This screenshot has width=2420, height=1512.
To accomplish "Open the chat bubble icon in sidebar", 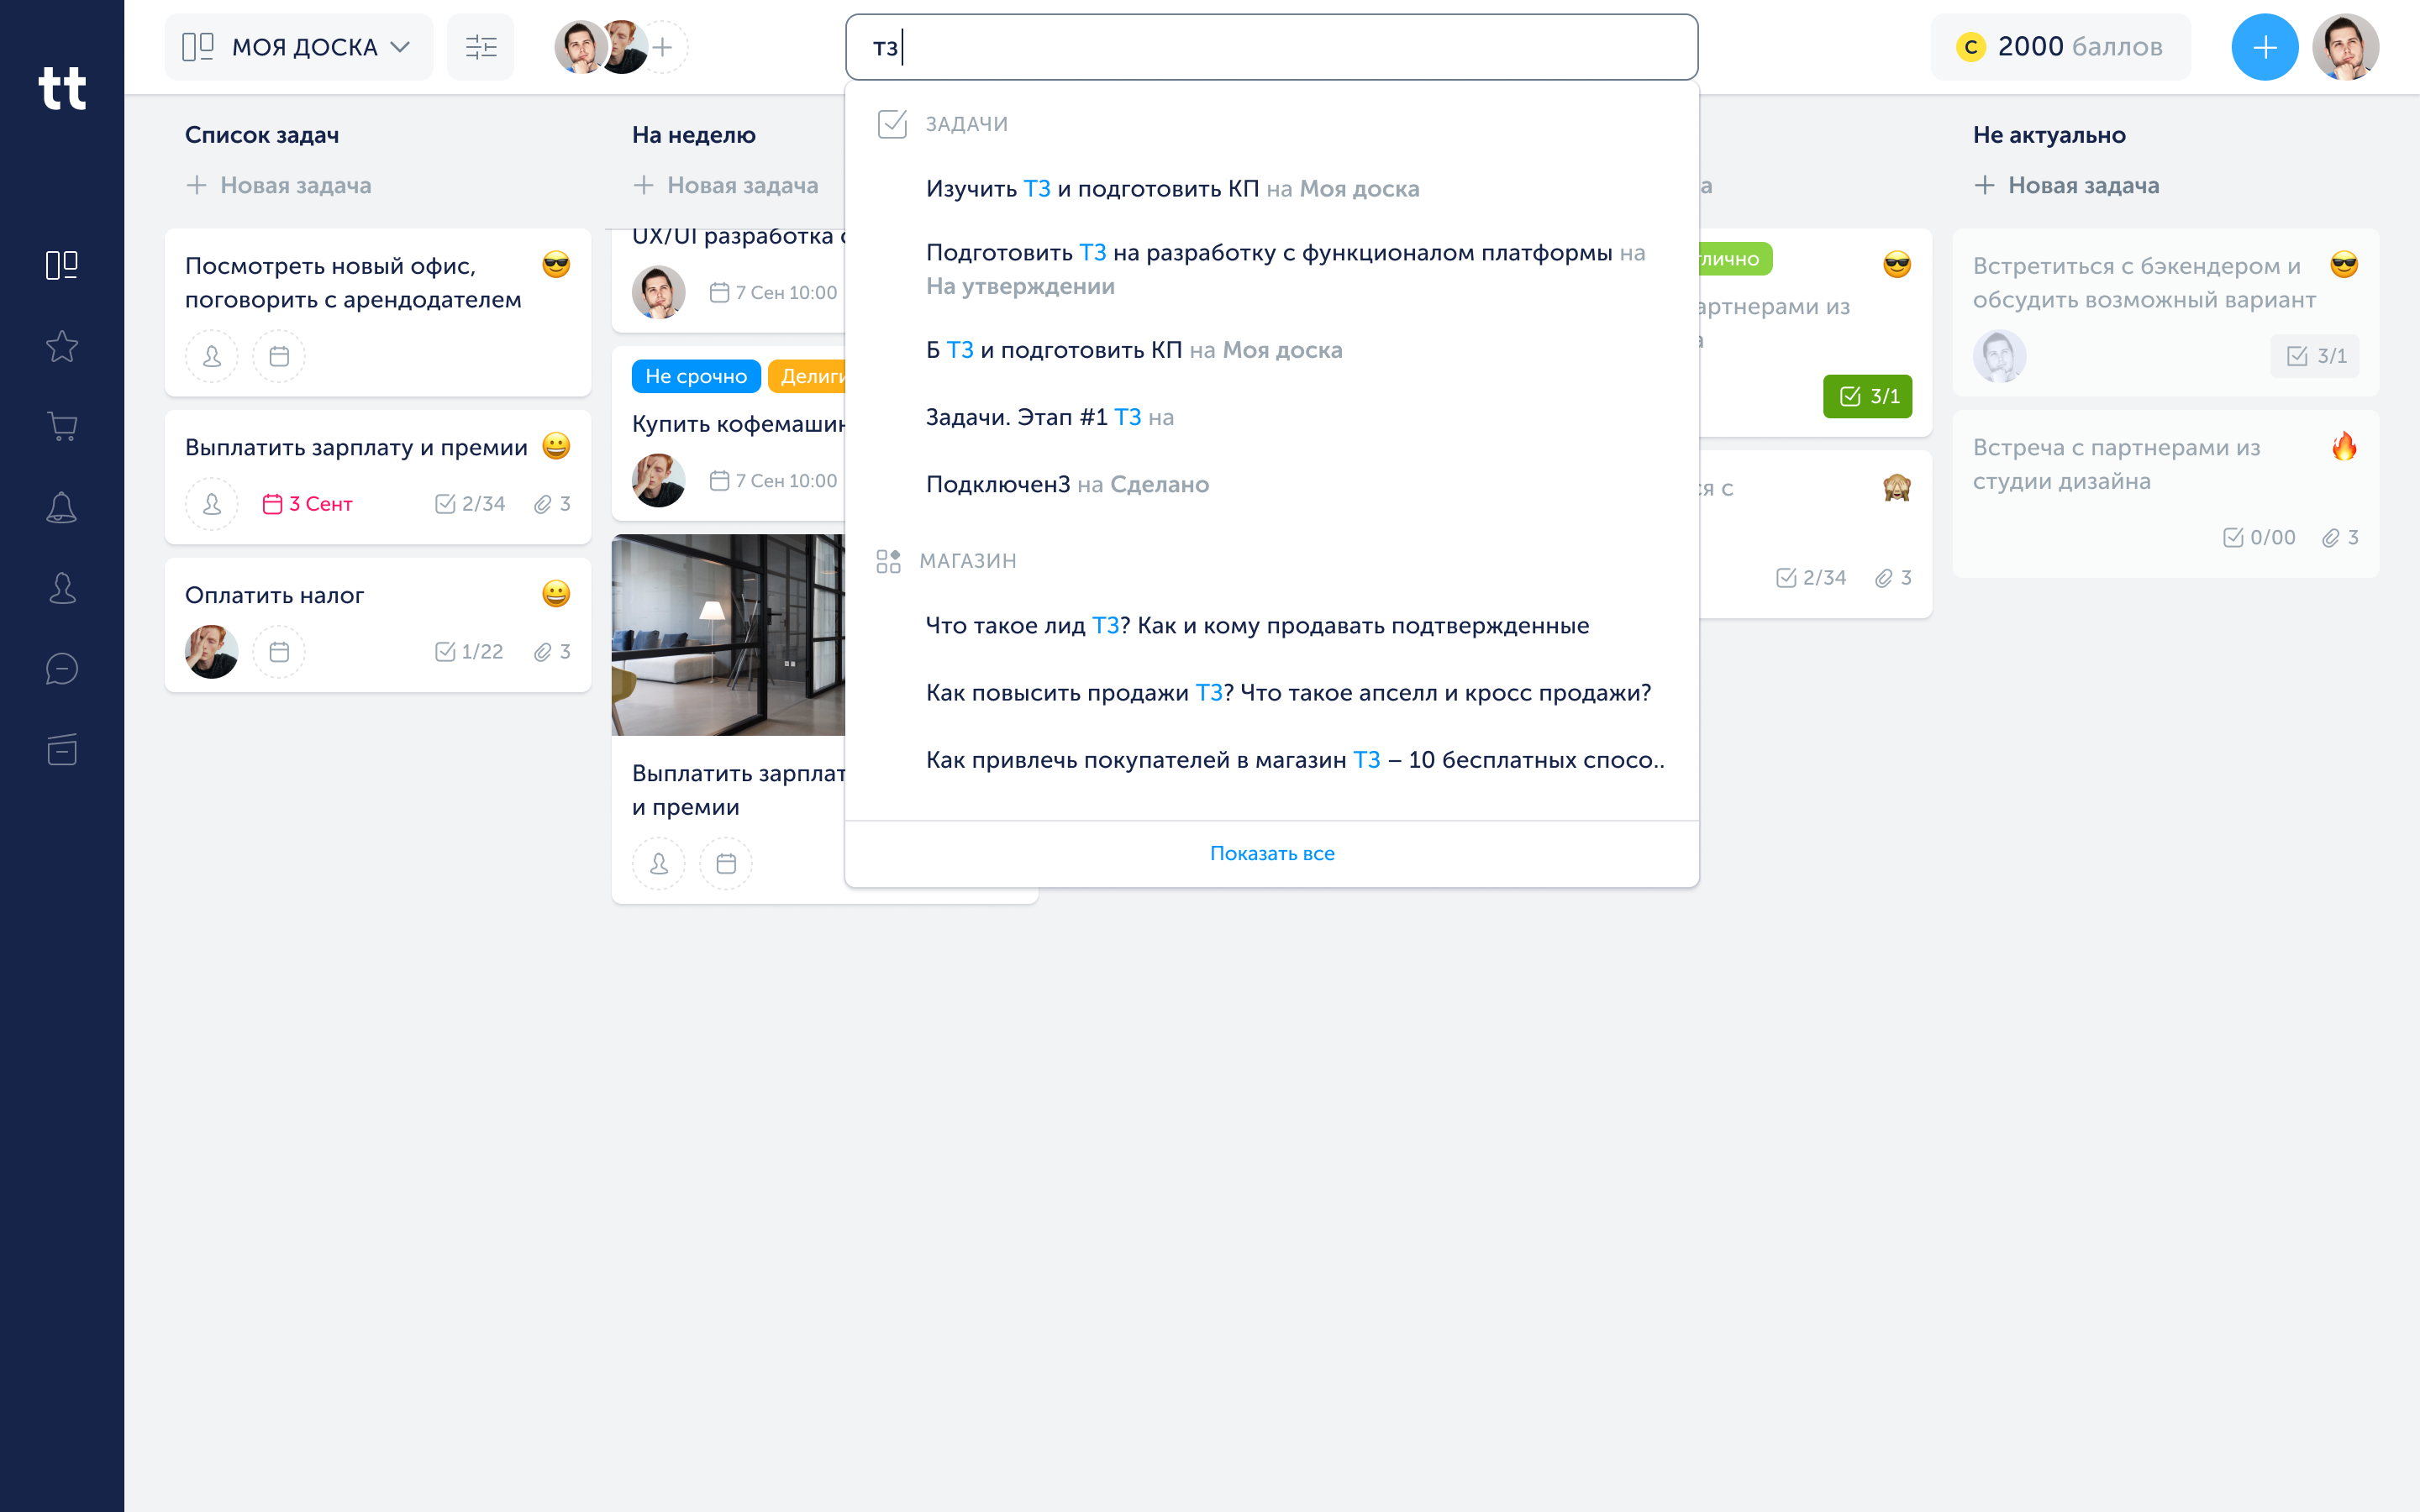I will pyautogui.click(x=62, y=668).
